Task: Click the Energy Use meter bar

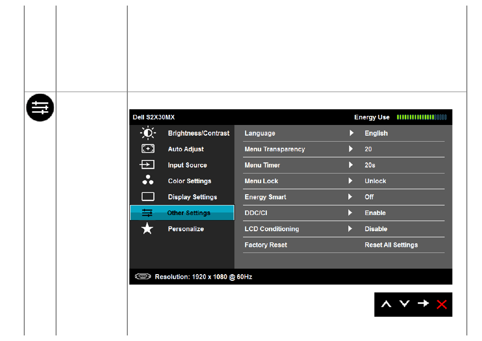Action: (421, 117)
